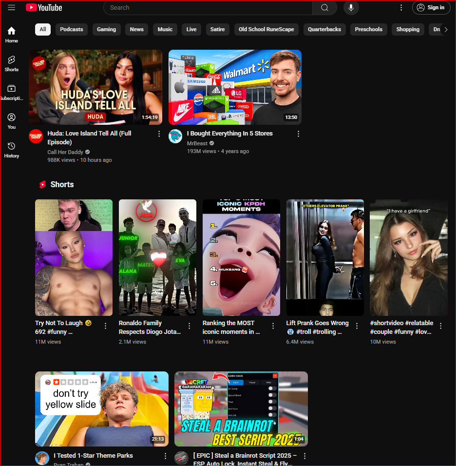The image size is (456, 466).
Task: Play the MrBeast Walmart thumbnail
Action: pyautogui.click(x=235, y=87)
